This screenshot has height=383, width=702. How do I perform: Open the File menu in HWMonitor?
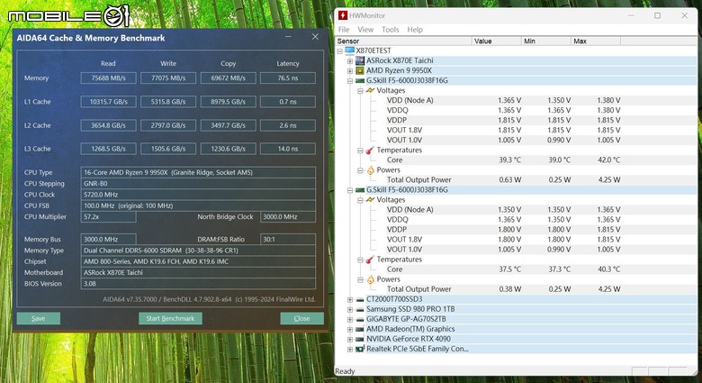(x=344, y=29)
